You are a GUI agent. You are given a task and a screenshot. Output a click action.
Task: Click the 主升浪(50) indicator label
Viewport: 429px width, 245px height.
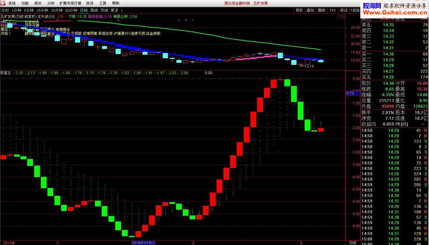point(46,17)
